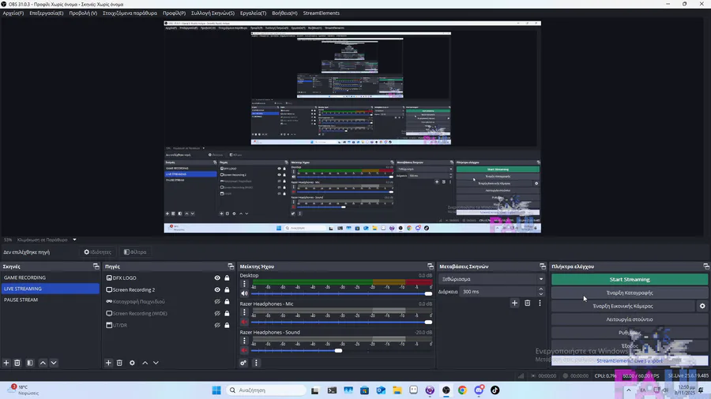Unmute Razer Headphones - Mic
The image size is (711, 399).
(244, 322)
